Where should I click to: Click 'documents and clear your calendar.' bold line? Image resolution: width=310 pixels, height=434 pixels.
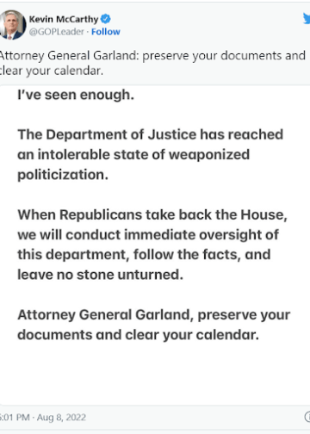click(x=138, y=335)
